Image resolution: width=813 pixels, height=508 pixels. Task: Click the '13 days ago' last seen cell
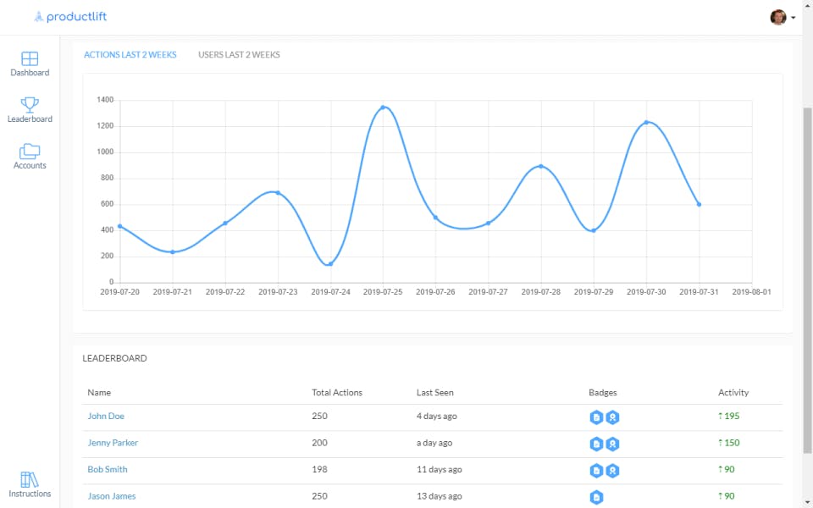pyautogui.click(x=440, y=496)
